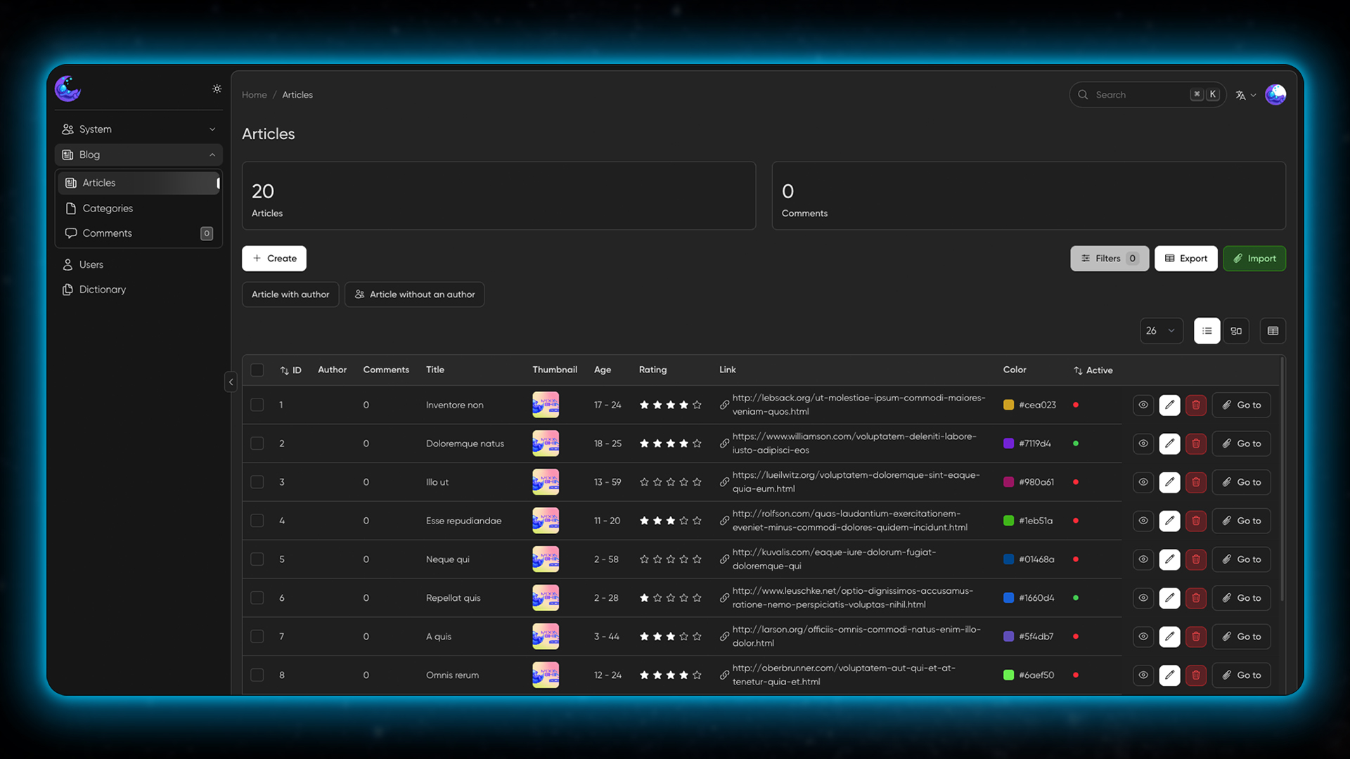Select all rows with header checkbox
Image resolution: width=1350 pixels, height=759 pixels.
click(257, 370)
